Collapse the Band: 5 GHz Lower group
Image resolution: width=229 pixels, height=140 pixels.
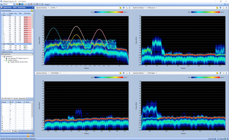tap(2, 44)
